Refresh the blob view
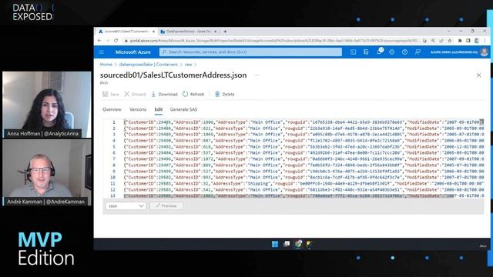The height and width of the screenshot is (277, 493). point(193,94)
